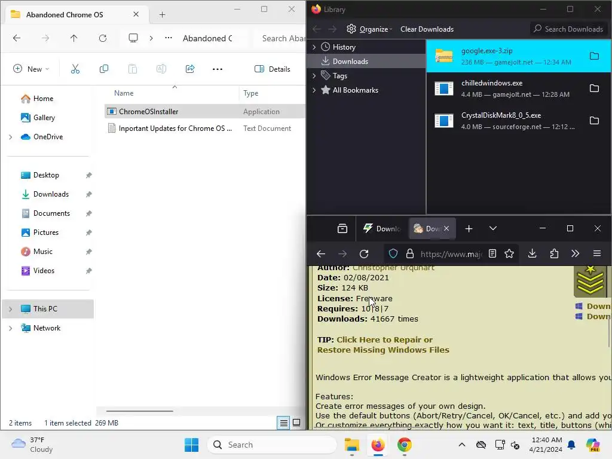Select Downloads in Library sidebar

pyautogui.click(x=366, y=62)
